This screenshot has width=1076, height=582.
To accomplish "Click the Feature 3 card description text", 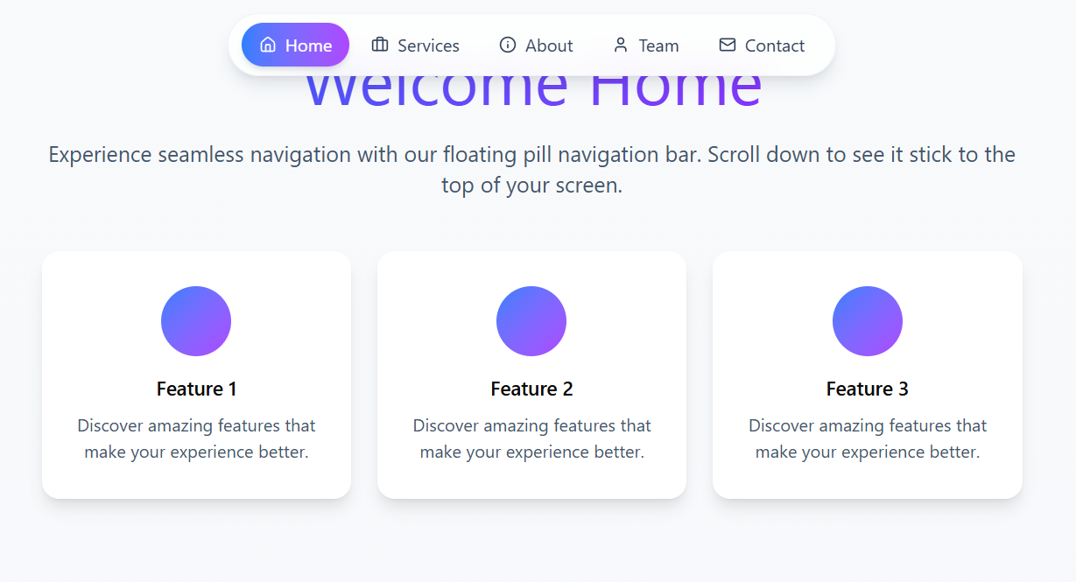I will tap(868, 438).
